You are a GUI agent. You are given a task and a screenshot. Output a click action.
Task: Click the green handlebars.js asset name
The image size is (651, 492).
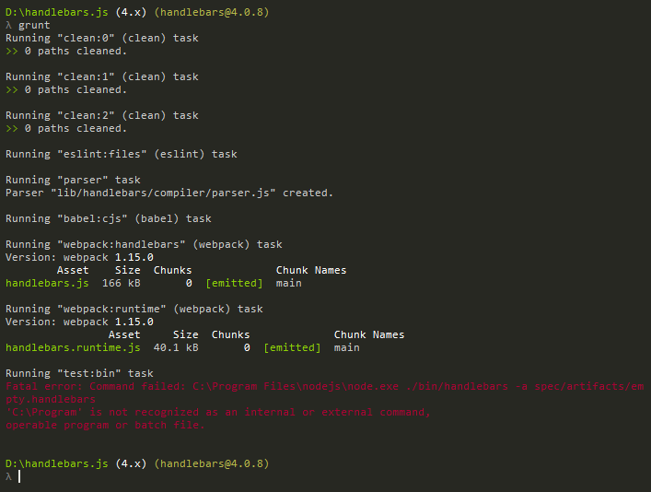pyautogui.click(x=47, y=283)
